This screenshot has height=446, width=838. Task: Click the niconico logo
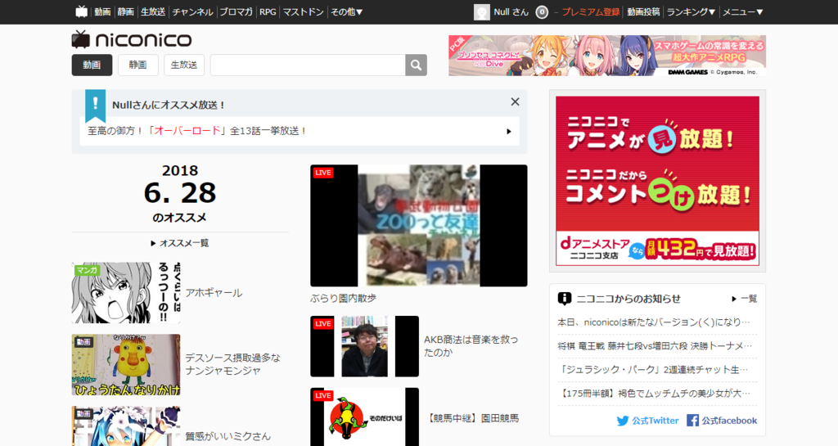click(x=132, y=39)
